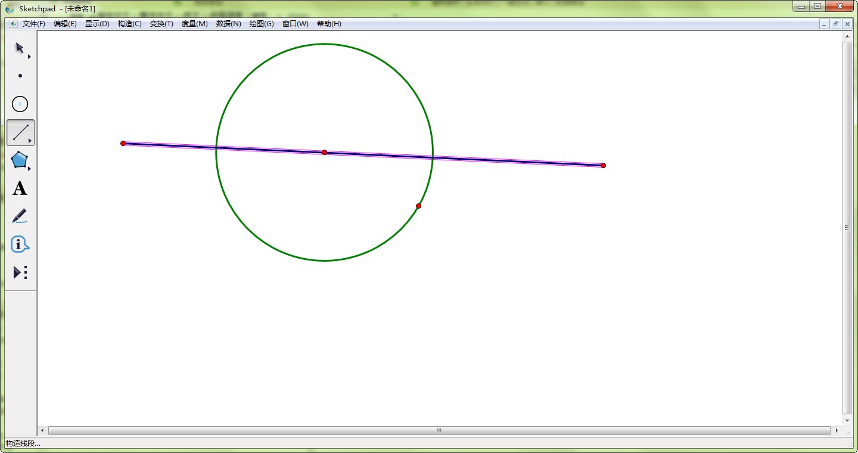Click the red point on the circle's circumference
The height and width of the screenshot is (453, 858).
[x=418, y=206]
